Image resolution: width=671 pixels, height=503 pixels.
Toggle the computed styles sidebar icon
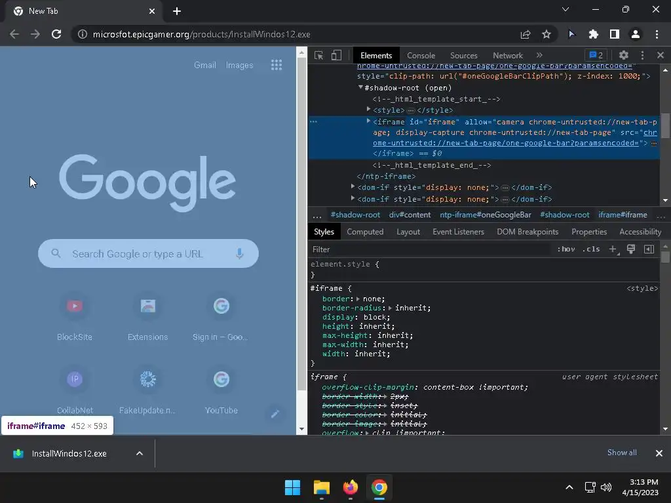point(649,249)
